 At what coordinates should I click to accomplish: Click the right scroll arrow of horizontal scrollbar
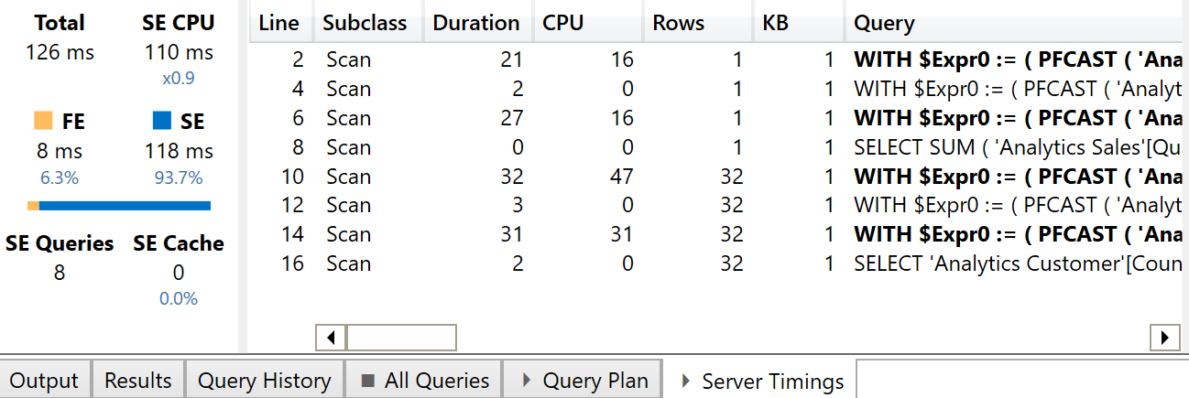1164,337
